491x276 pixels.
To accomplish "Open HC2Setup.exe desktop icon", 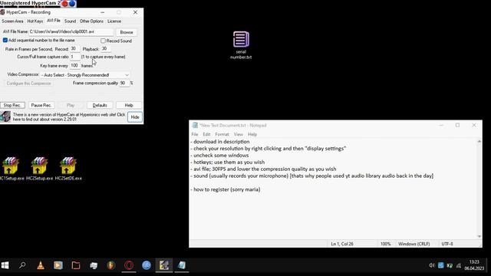I will 39,169.
